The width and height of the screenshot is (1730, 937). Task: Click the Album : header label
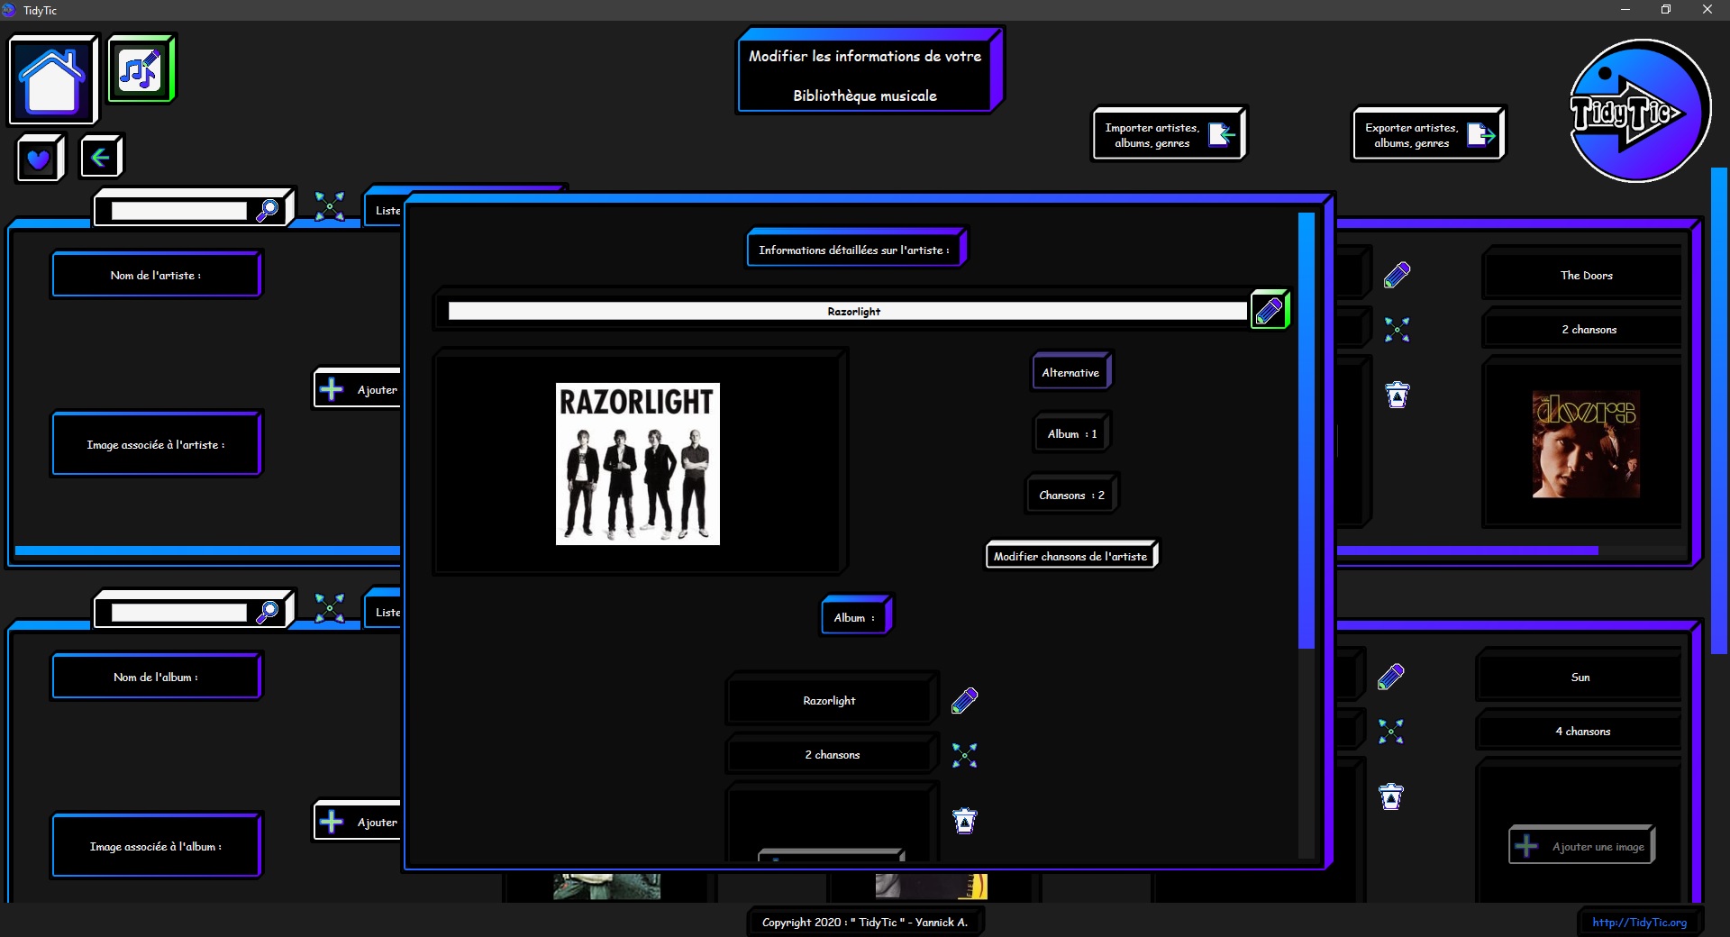click(x=856, y=617)
